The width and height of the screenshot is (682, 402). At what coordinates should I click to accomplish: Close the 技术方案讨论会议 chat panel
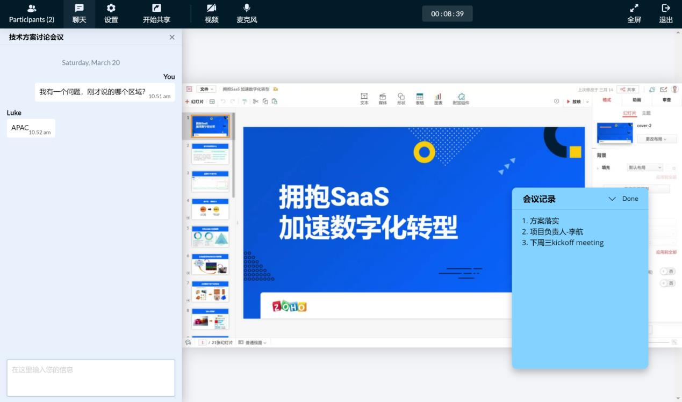pyautogui.click(x=172, y=37)
